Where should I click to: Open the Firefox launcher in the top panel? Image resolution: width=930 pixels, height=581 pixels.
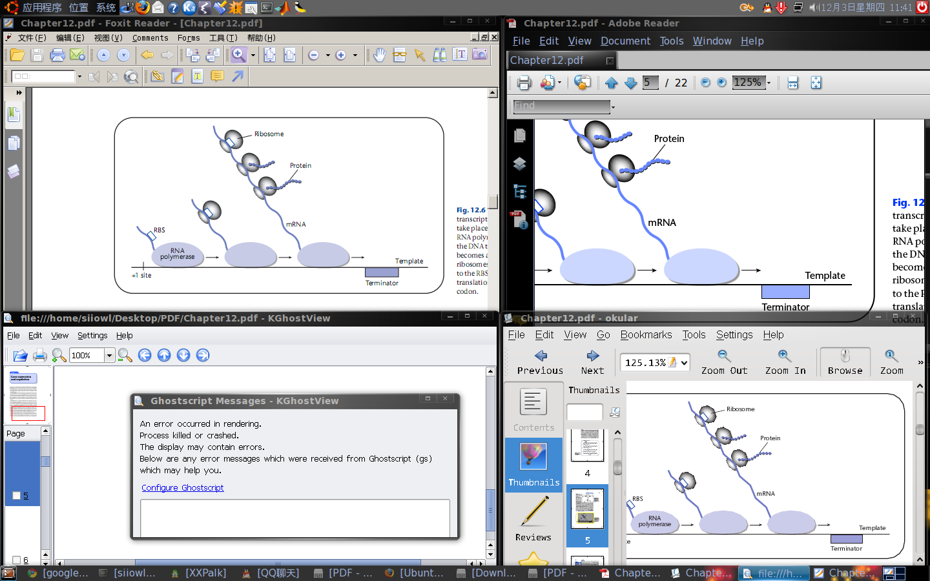tap(143, 8)
